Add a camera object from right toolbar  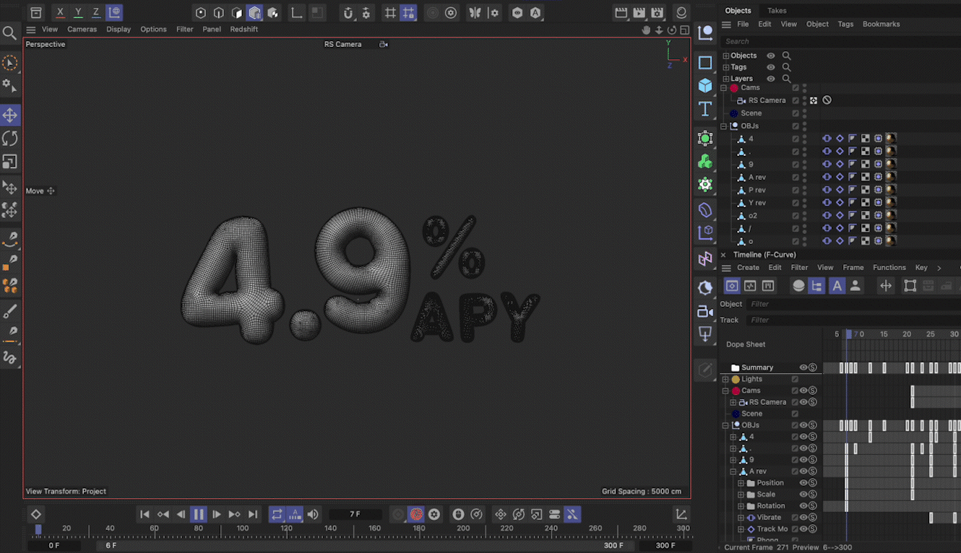[705, 311]
